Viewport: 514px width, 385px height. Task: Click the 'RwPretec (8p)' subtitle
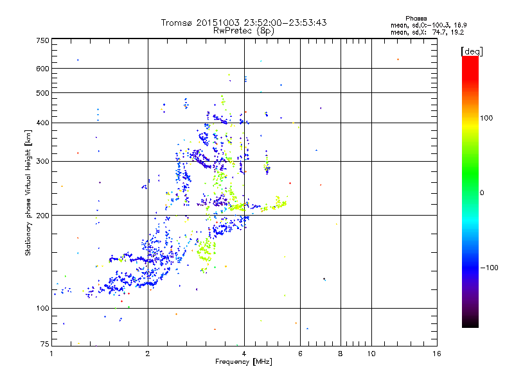[244, 31]
